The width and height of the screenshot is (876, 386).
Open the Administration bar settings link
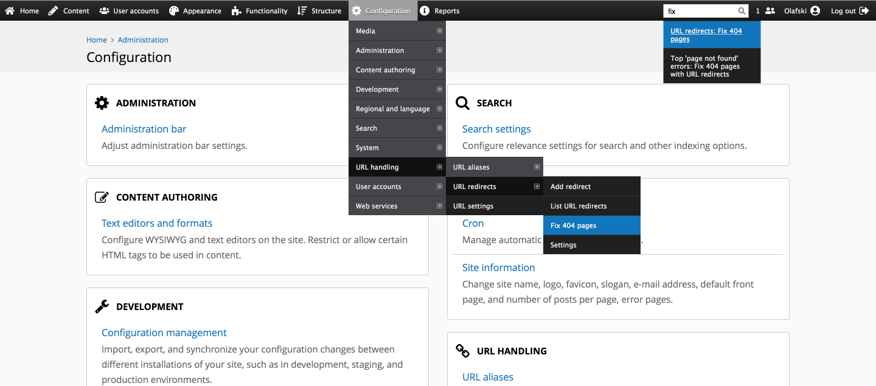(144, 129)
